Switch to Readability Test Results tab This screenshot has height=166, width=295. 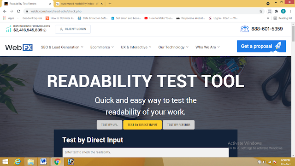[x=26, y=4]
